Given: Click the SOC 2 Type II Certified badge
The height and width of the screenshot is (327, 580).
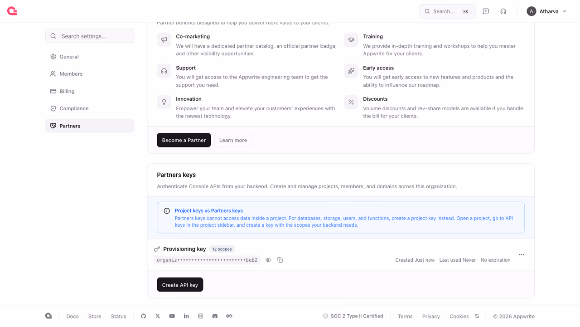Looking at the screenshot, I should [353, 316].
